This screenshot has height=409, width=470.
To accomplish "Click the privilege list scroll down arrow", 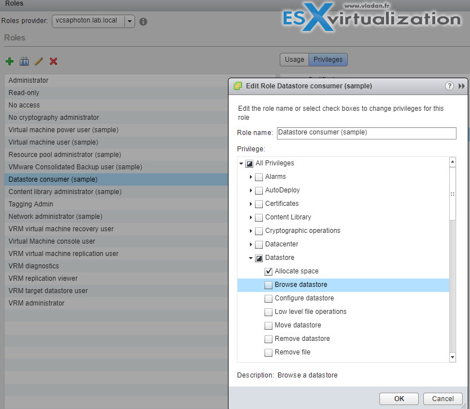I will [453, 357].
